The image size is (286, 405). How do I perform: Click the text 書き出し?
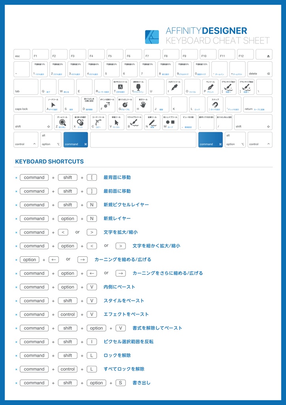coord(141,383)
